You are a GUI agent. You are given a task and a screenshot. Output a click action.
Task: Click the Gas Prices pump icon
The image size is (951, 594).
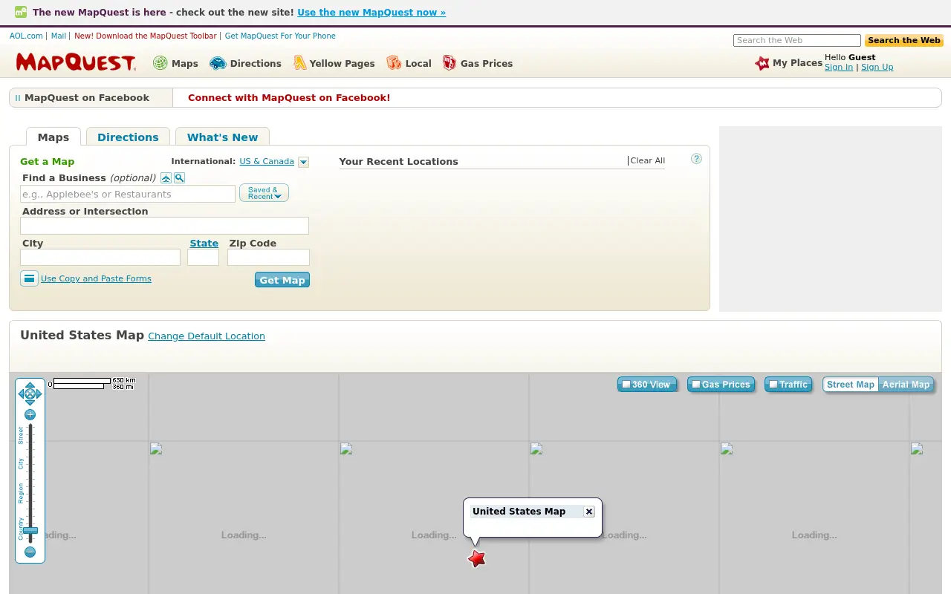pos(449,63)
